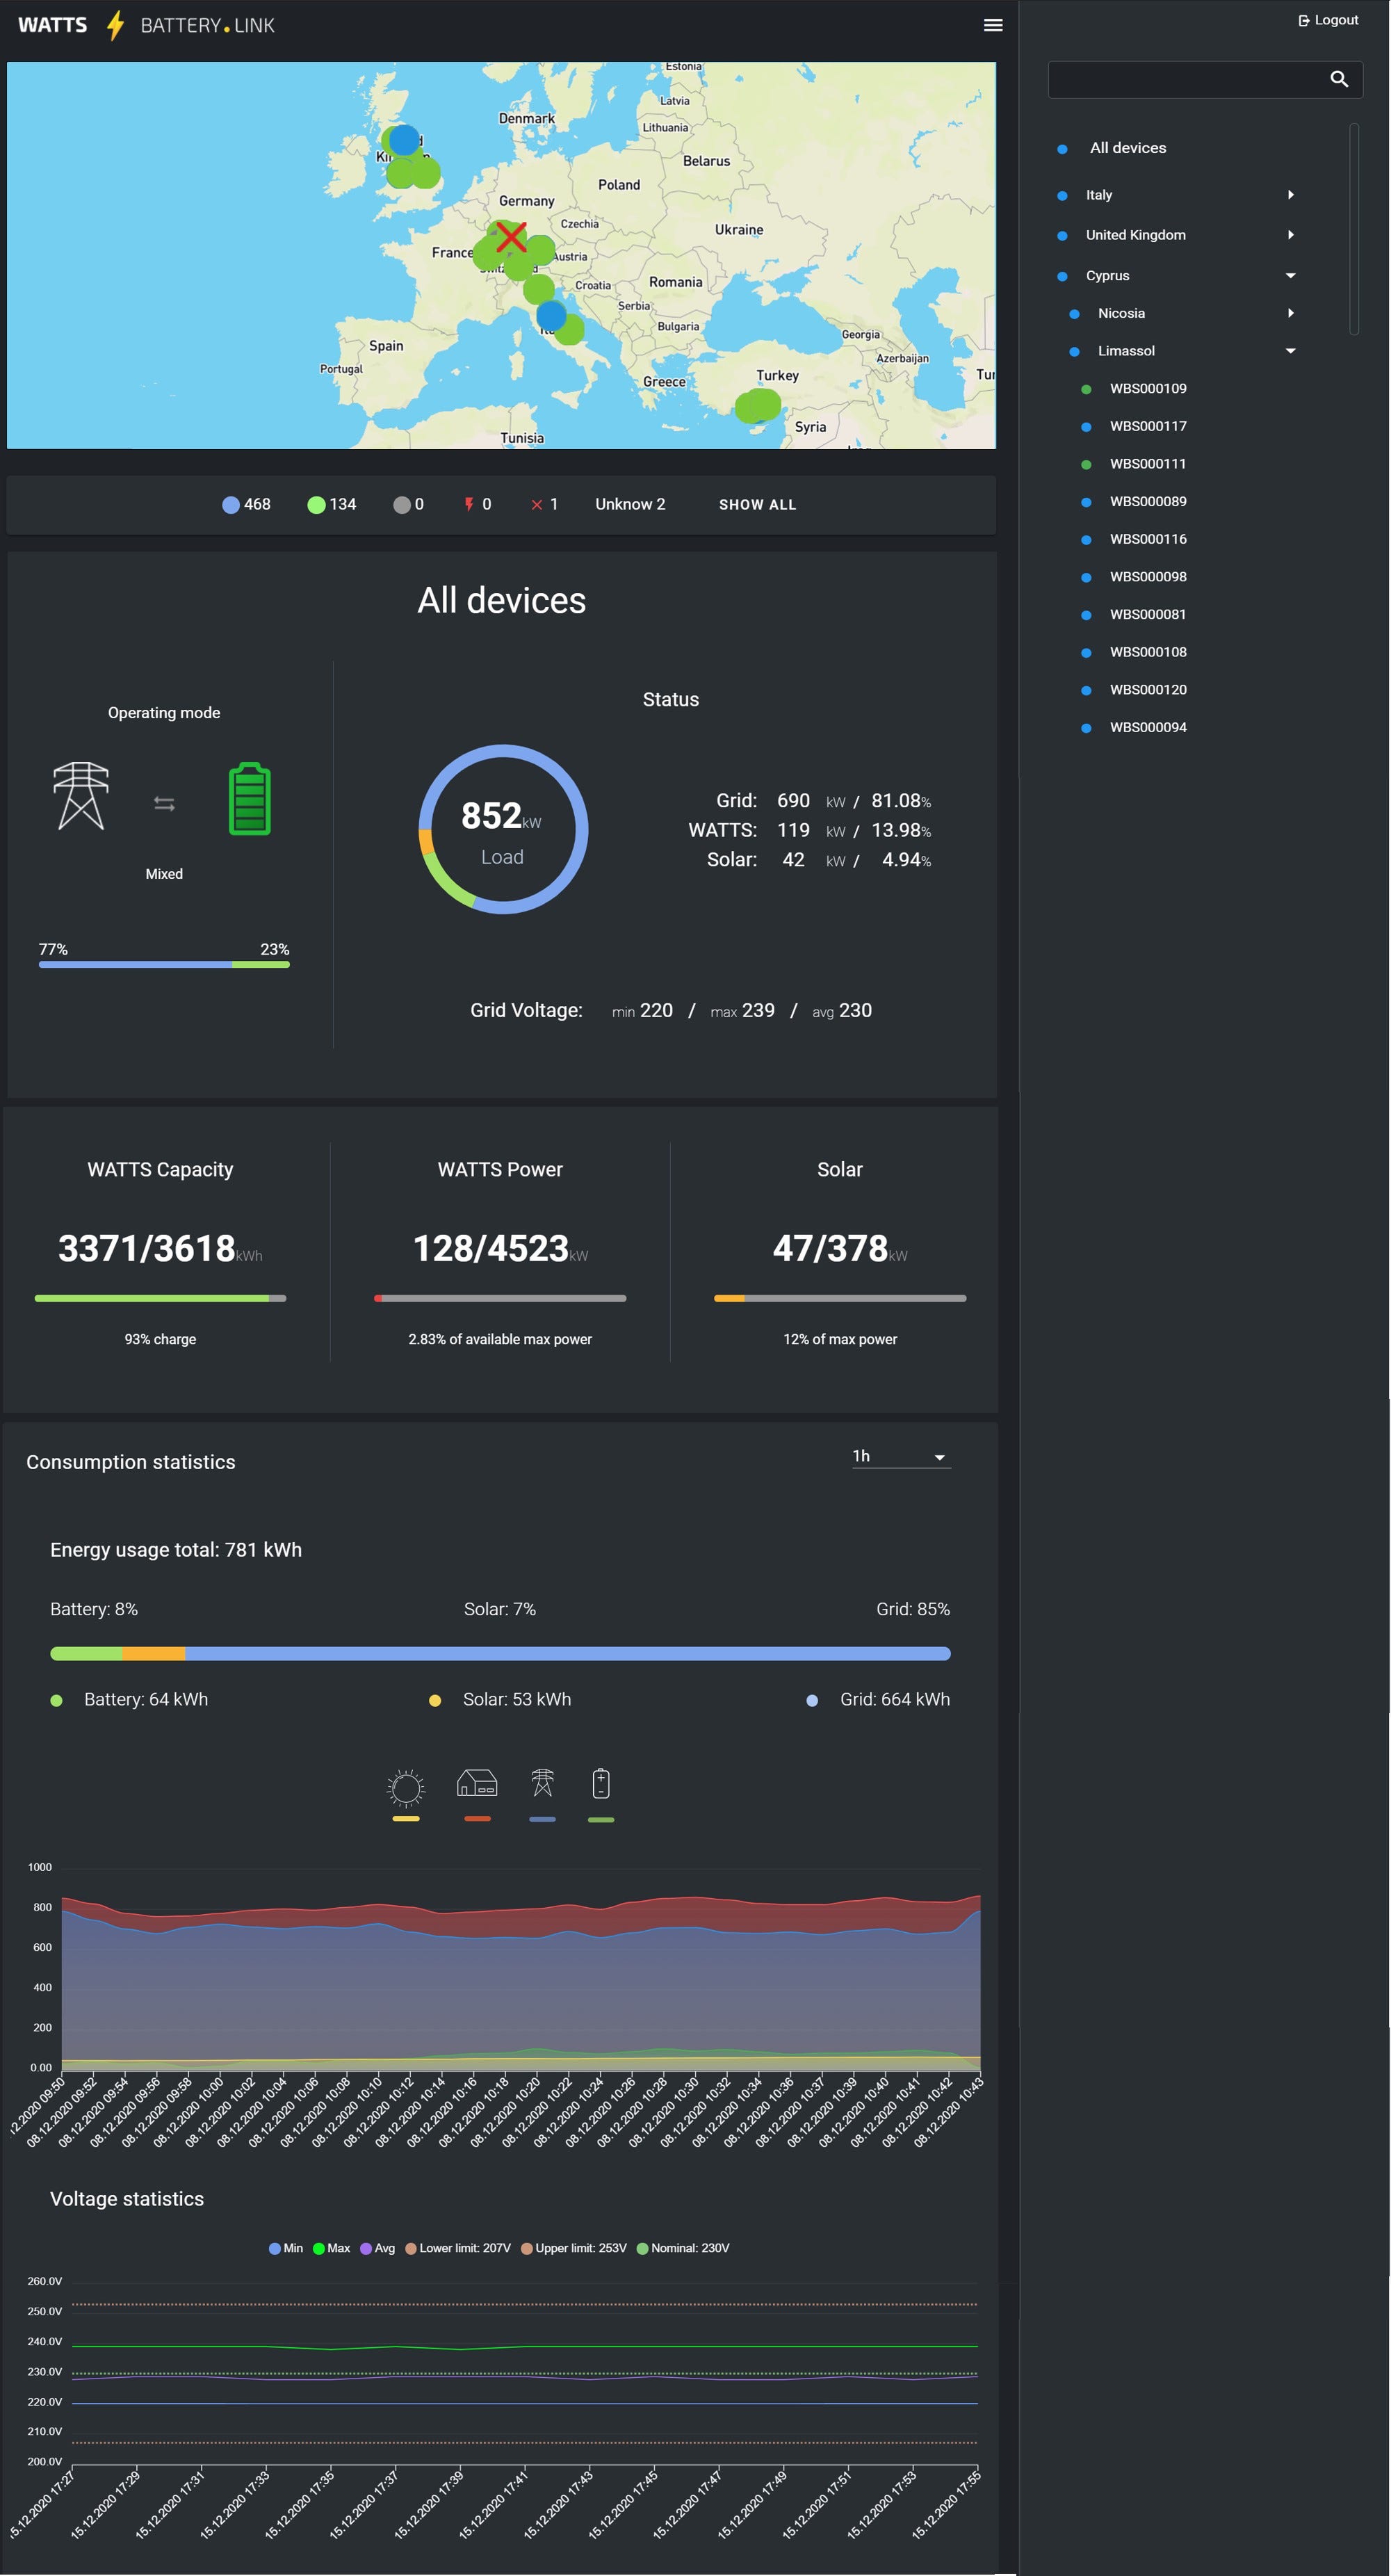Select All devices in sidebar
Viewport: 1391px width, 2576px height.
click(1127, 148)
